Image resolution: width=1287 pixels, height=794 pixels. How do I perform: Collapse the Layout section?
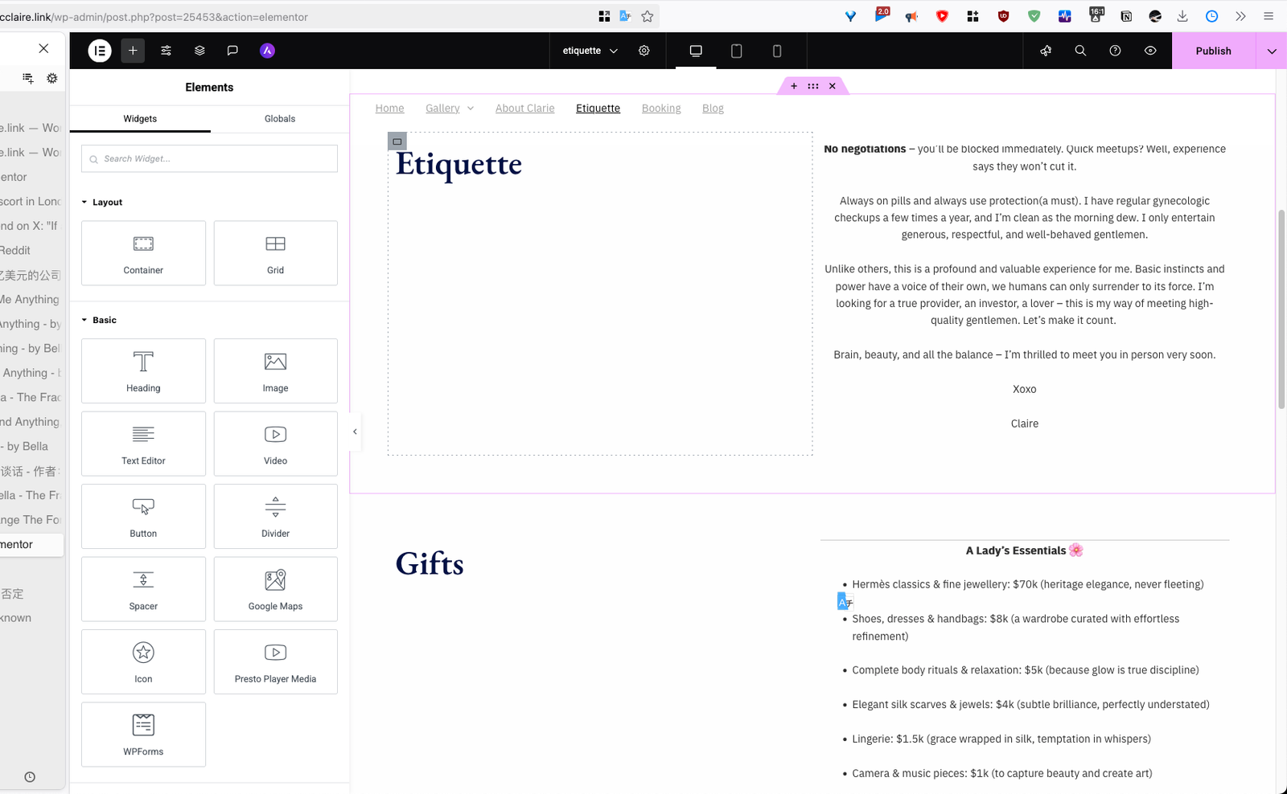(x=84, y=203)
